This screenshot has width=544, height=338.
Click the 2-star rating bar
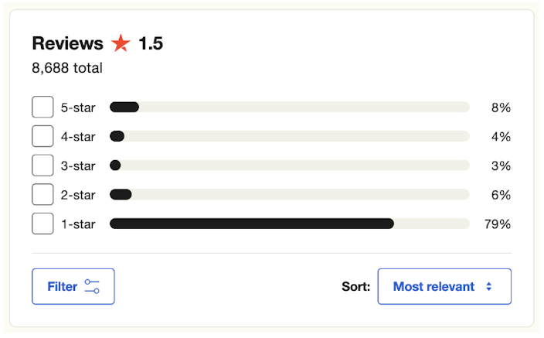click(290, 195)
